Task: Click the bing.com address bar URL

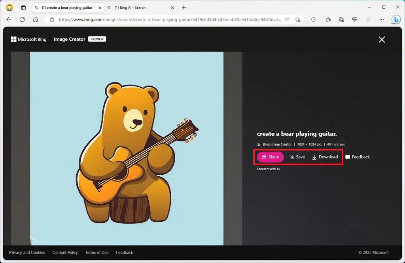Action: [x=170, y=19]
